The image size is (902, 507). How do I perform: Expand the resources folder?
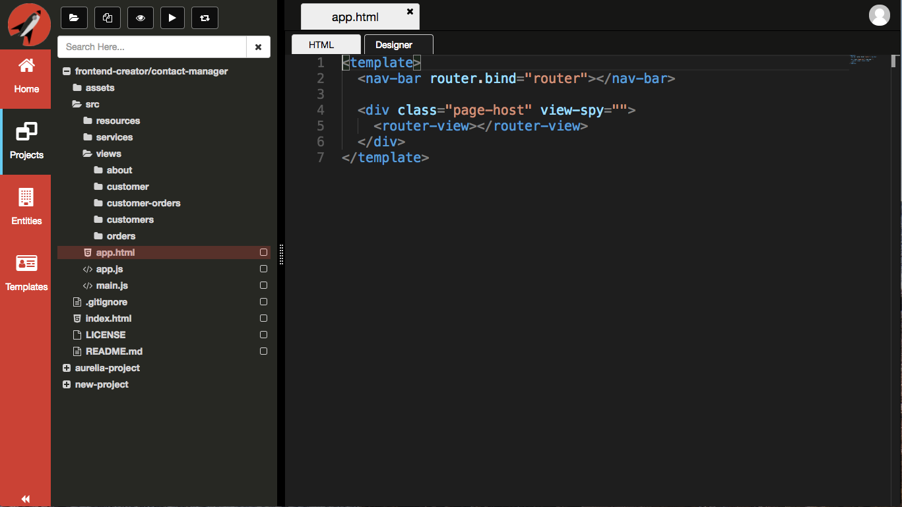(x=88, y=121)
